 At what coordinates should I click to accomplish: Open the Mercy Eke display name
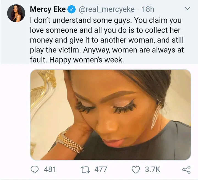[x=48, y=9]
